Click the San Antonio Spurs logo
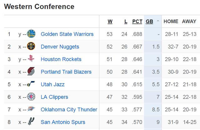 coord(31,121)
